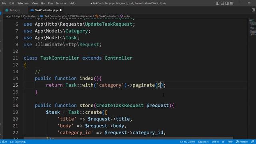Click on store function name

click(86, 106)
